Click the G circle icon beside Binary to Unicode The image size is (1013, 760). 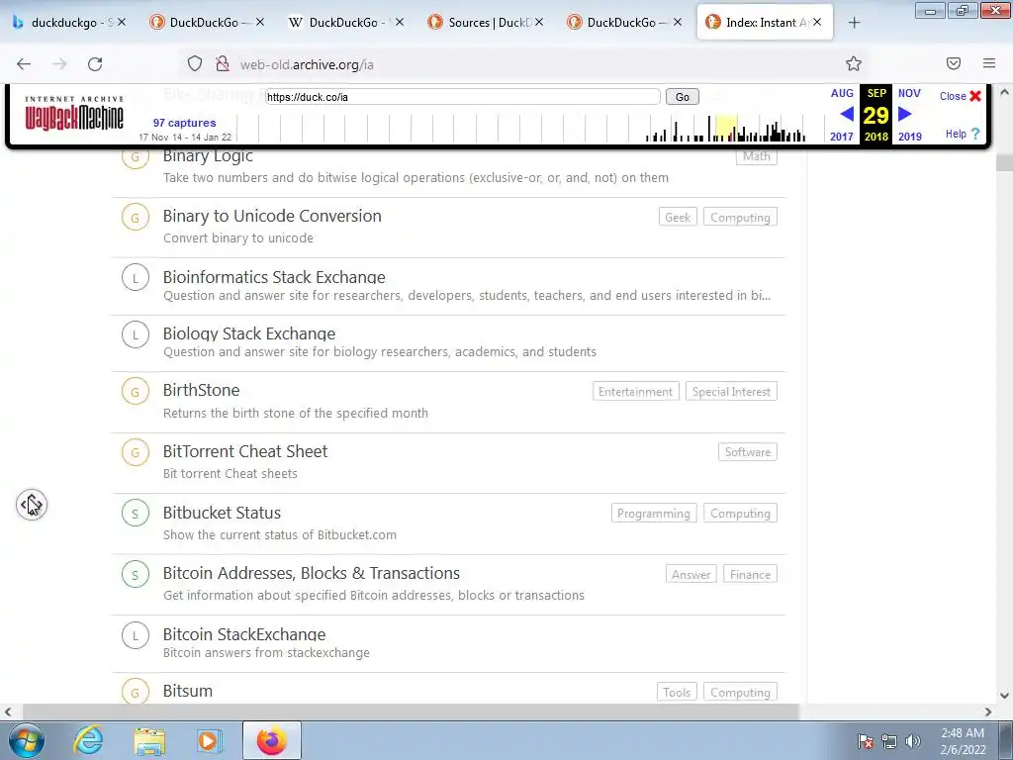click(135, 217)
